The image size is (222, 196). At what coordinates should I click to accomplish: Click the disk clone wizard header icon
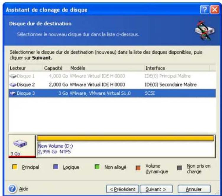(x=205, y=30)
